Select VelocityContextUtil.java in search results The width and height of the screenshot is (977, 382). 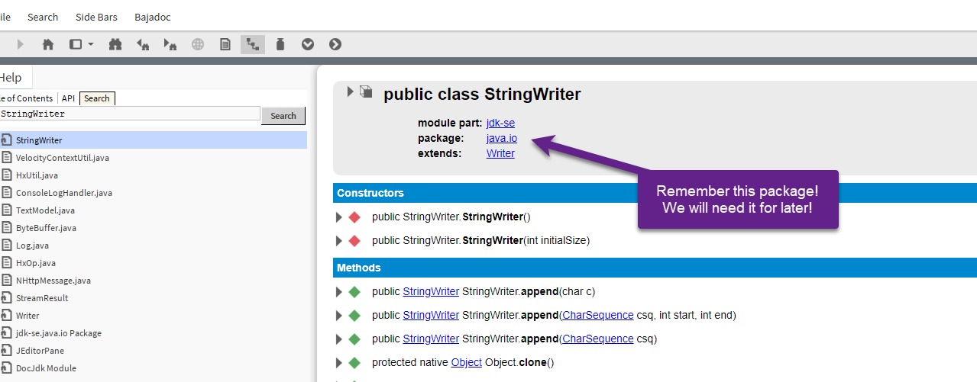pos(62,158)
